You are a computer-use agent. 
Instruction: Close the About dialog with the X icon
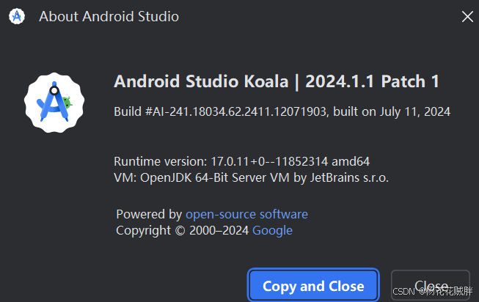[467, 16]
